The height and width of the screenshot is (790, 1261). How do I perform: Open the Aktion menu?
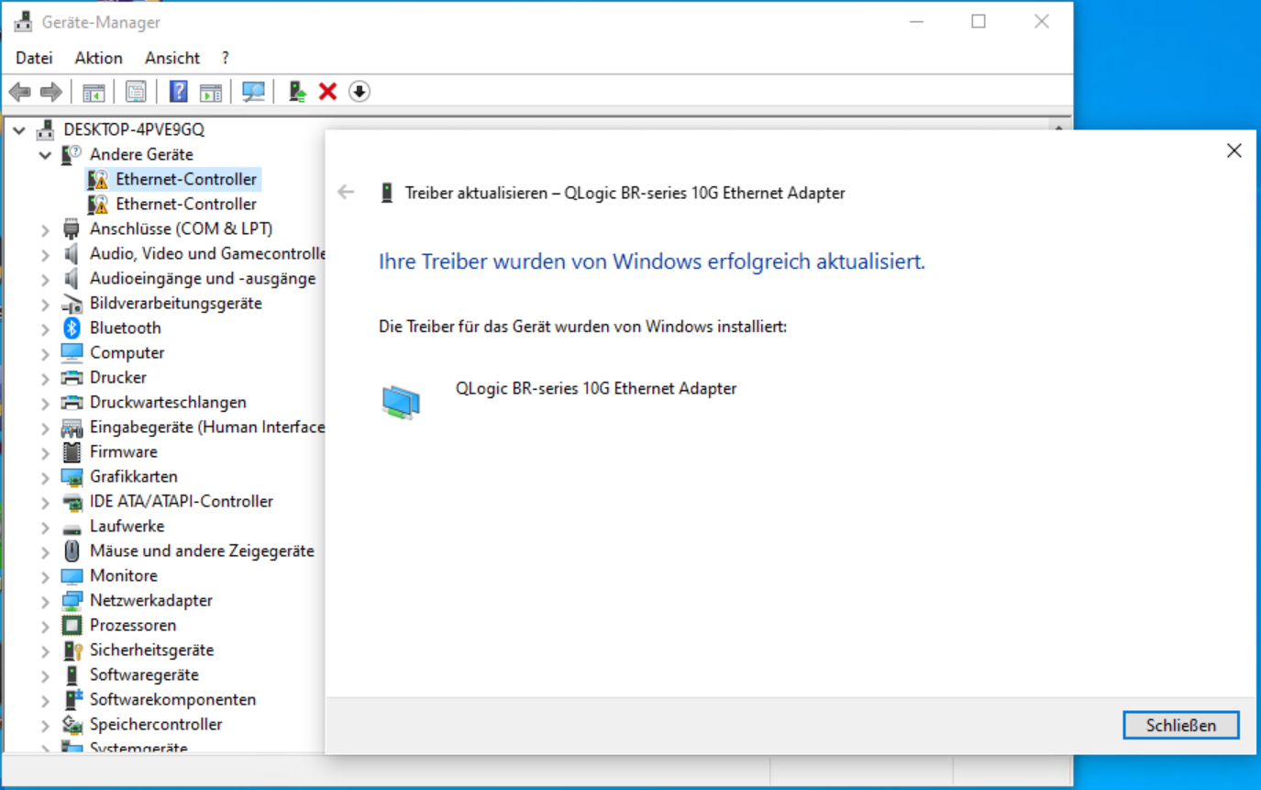[98, 58]
